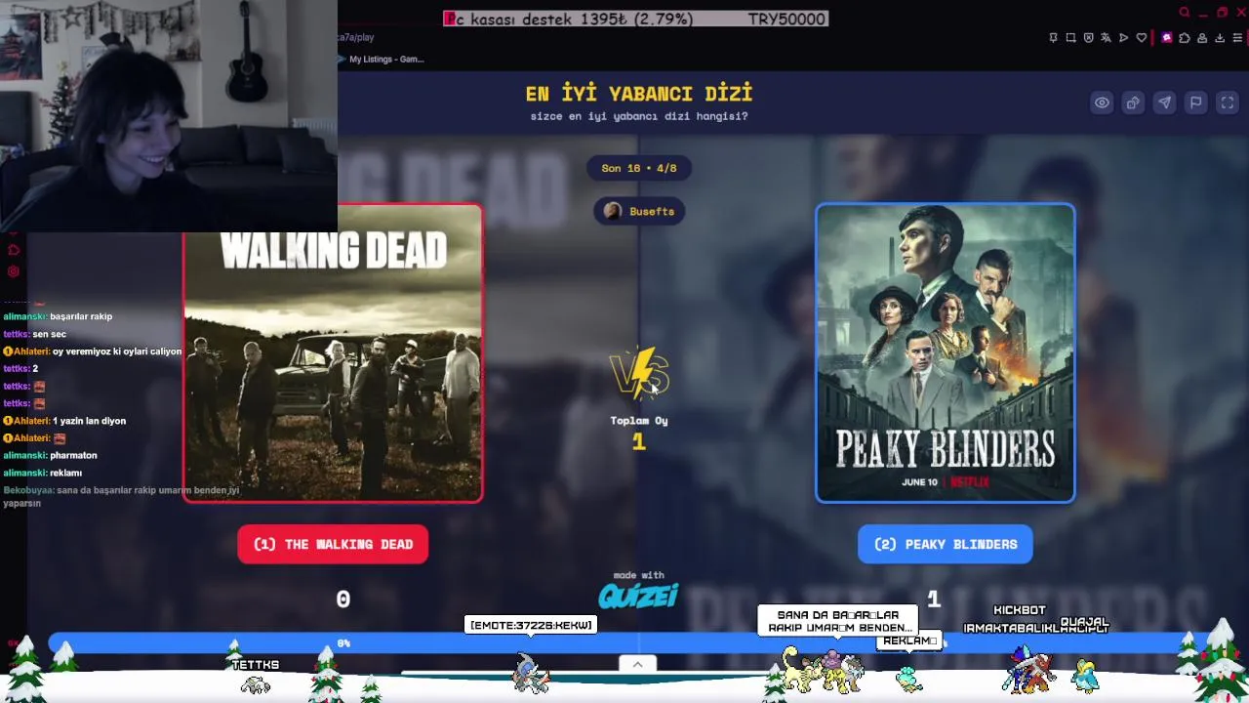Click chat message 'reklamı' from alimanski
This screenshot has height=703, width=1249.
click(x=66, y=473)
